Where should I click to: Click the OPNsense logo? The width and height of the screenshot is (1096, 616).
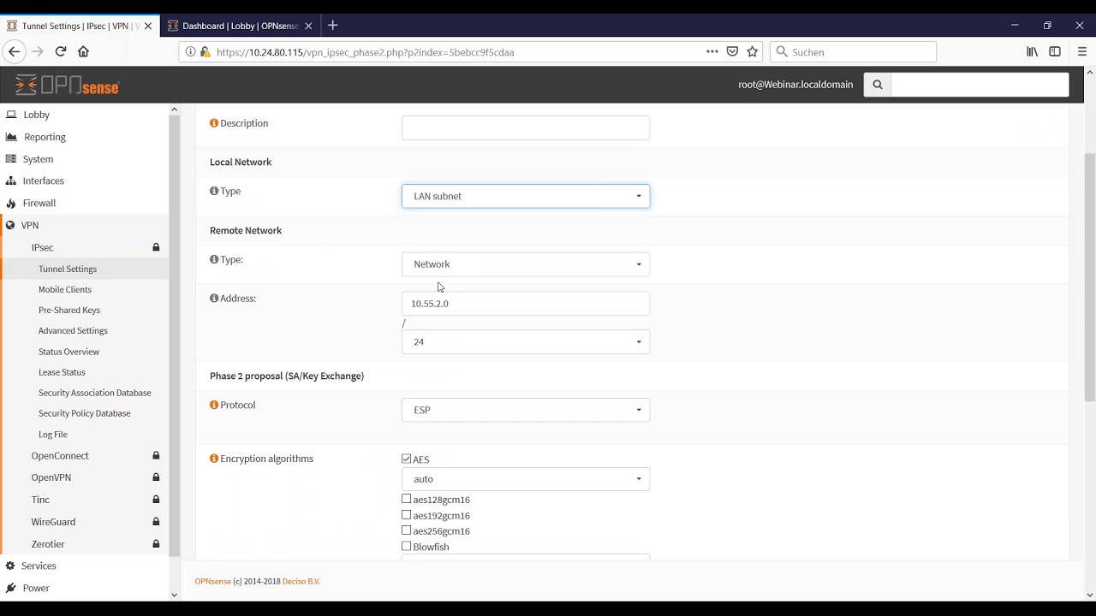(68, 86)
